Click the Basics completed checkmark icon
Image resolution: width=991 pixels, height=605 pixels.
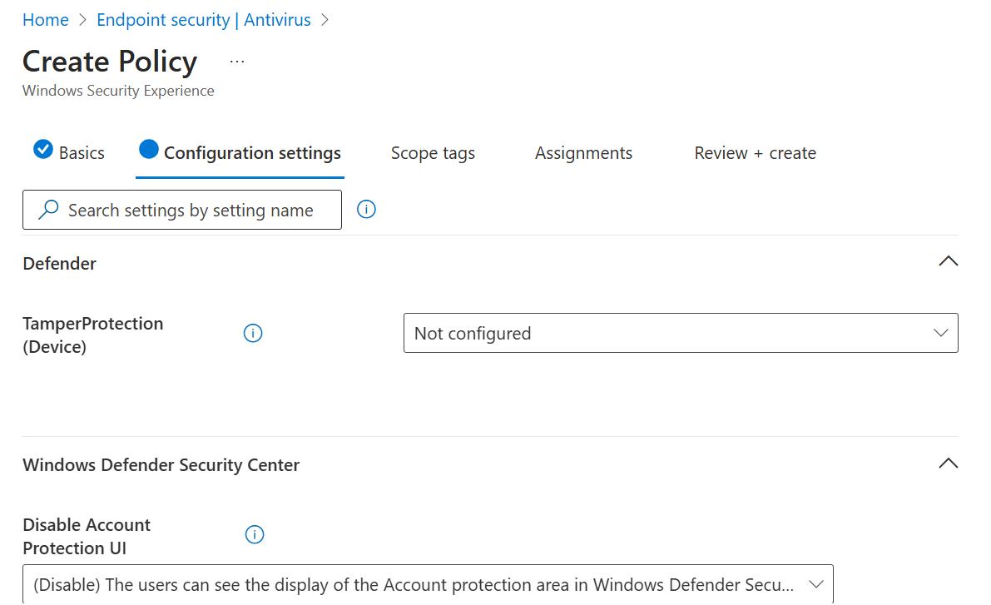pyautogui.click(x=43, y=149)
